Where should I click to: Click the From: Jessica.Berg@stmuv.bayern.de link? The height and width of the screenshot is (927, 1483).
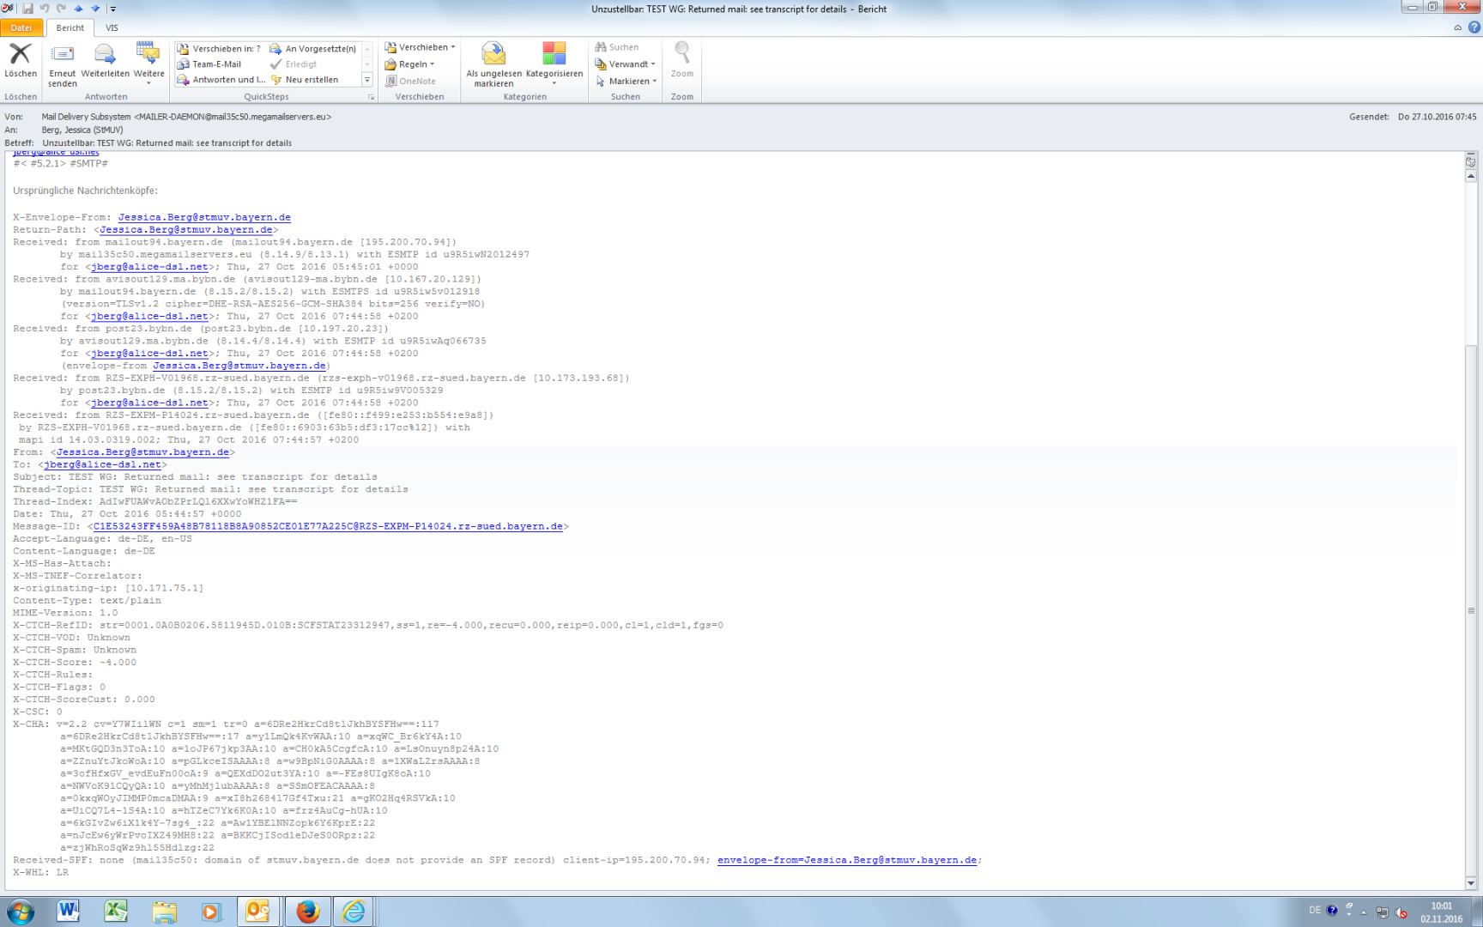click(142, 451)
